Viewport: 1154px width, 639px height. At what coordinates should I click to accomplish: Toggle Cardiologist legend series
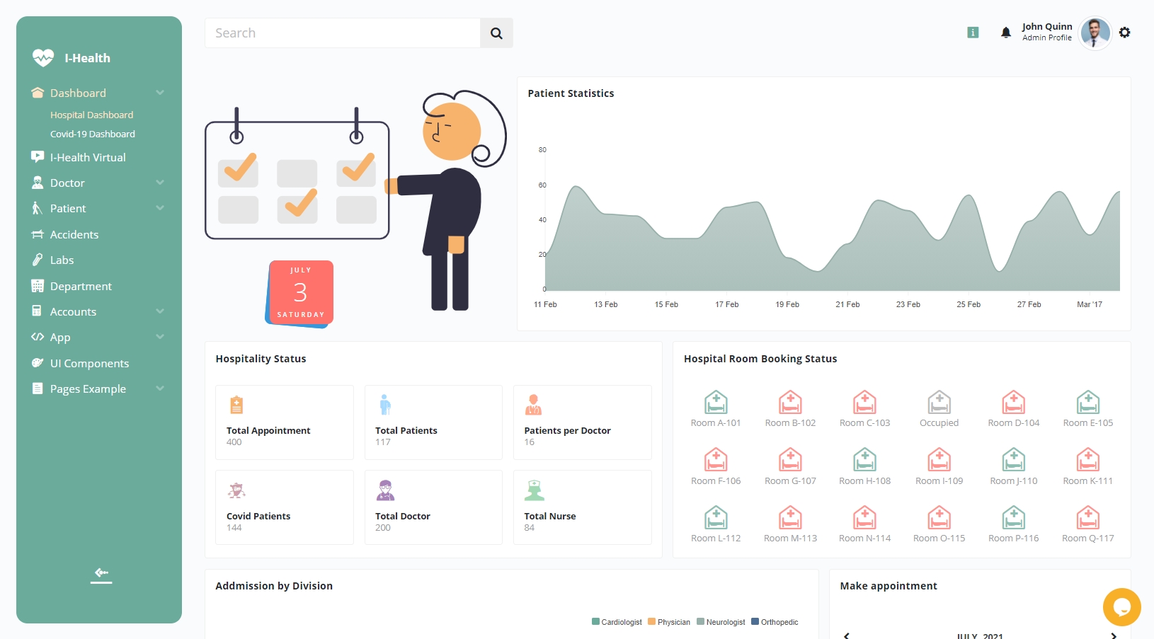[x=617, y=622]
